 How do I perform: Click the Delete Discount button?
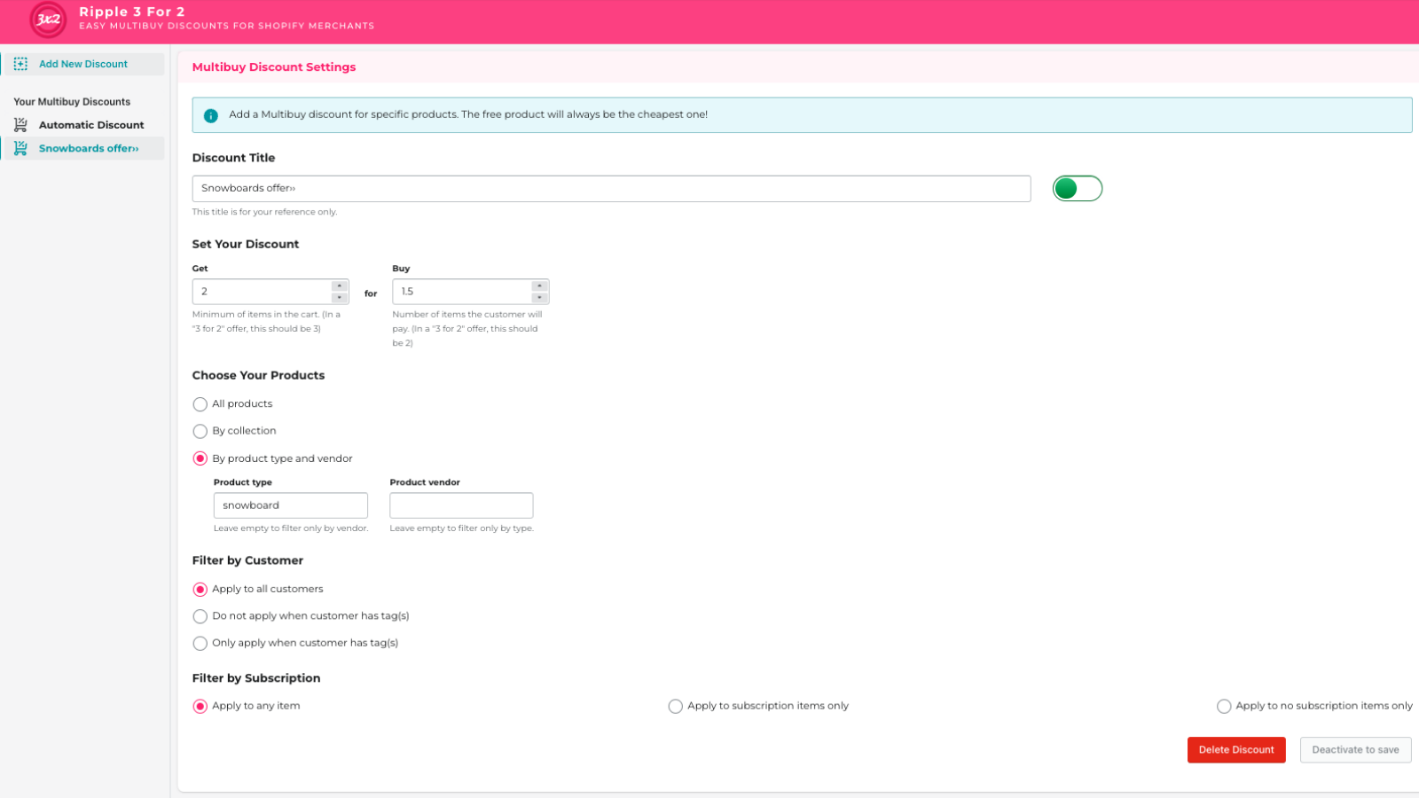coord(1236,749)
